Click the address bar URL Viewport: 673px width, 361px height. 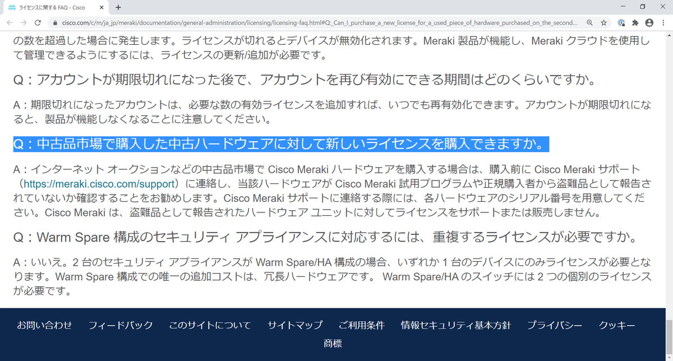[319, 23]
